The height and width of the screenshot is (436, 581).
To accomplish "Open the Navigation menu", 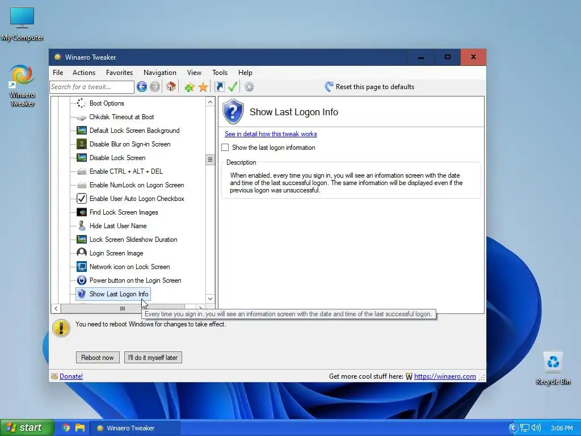I will point(159,73).
